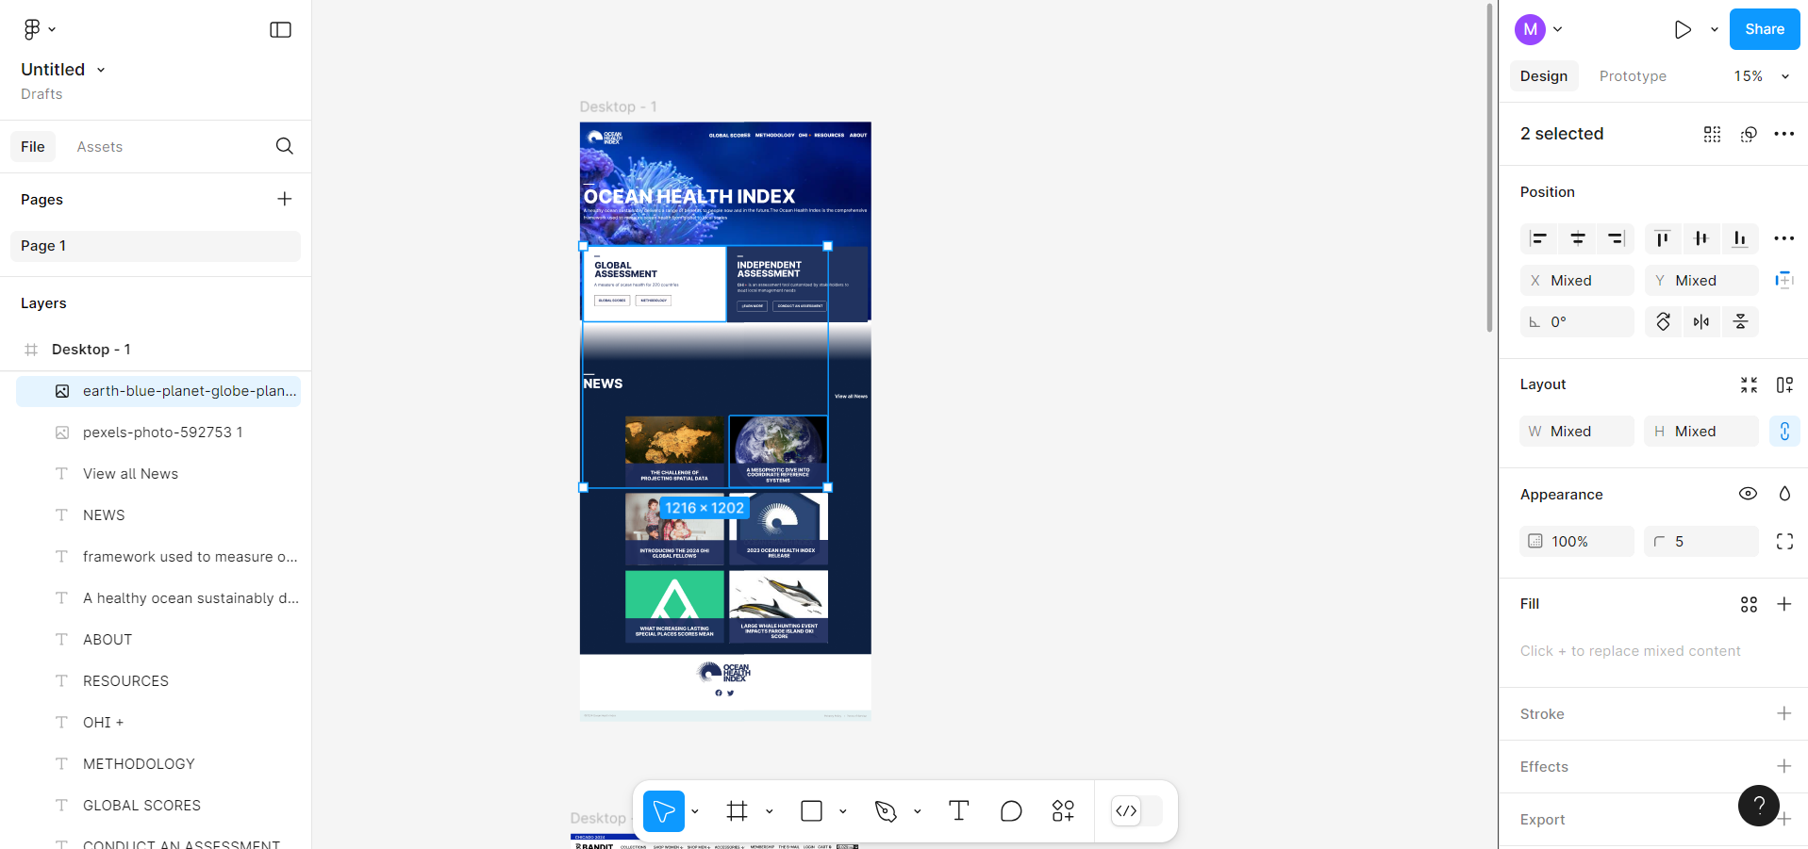Click the X position Mixed field
1808x849 pixels.
[x=1577, y=281]
